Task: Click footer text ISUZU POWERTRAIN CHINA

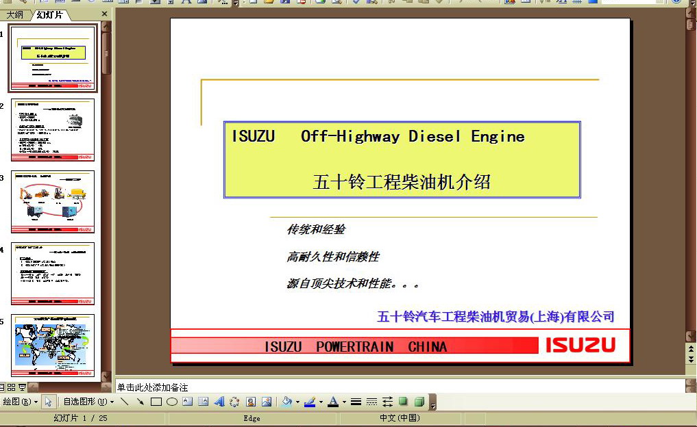Action: click(356, 347)
